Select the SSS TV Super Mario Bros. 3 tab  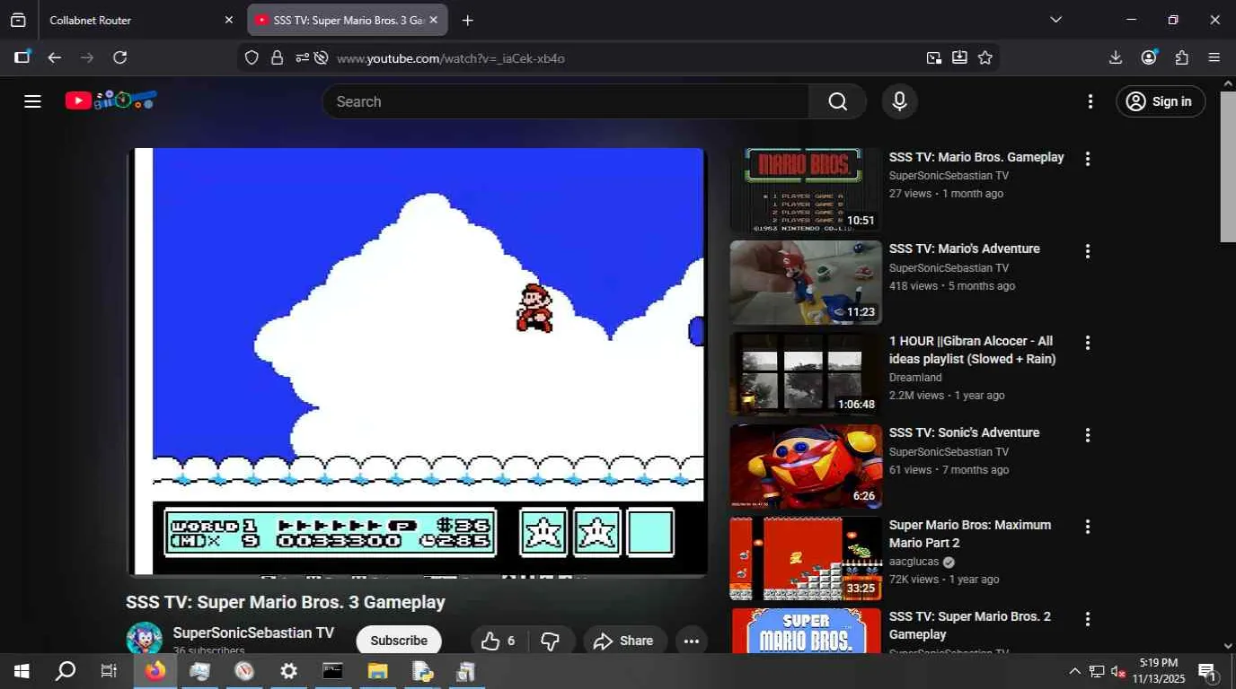(x=348, y=20)
